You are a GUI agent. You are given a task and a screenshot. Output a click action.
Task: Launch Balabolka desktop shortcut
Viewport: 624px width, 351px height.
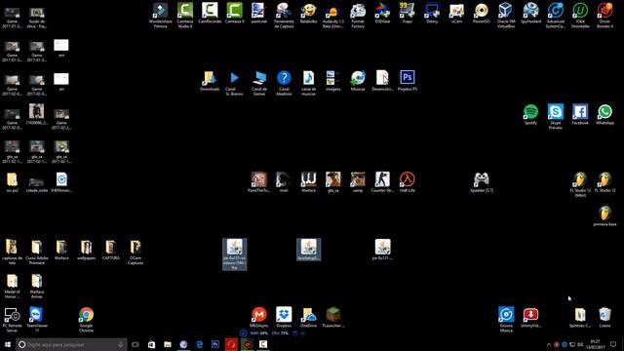[308, 13]
